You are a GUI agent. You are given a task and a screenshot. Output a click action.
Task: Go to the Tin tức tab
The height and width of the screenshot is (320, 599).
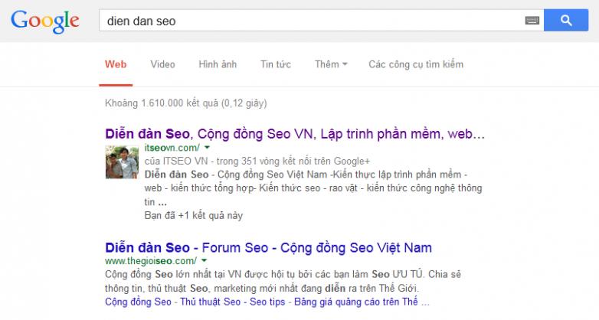(x=276, y=64)
